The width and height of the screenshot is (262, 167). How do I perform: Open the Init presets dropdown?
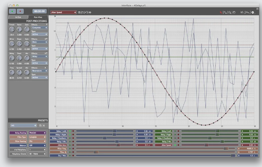click(23, 125)
